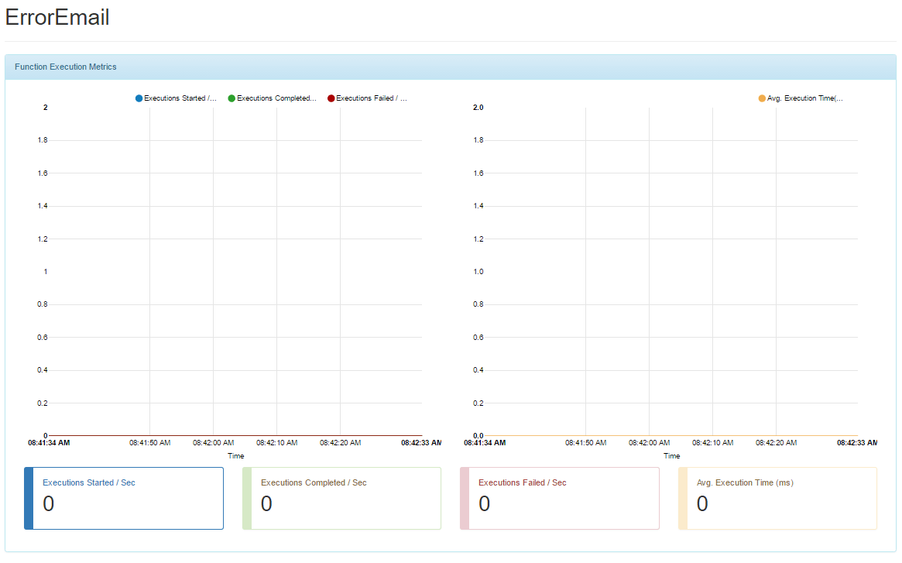Click 08:41:34 AM on the right chart
This screenshot has width=902, height=563.
click(x=485, y=443)
